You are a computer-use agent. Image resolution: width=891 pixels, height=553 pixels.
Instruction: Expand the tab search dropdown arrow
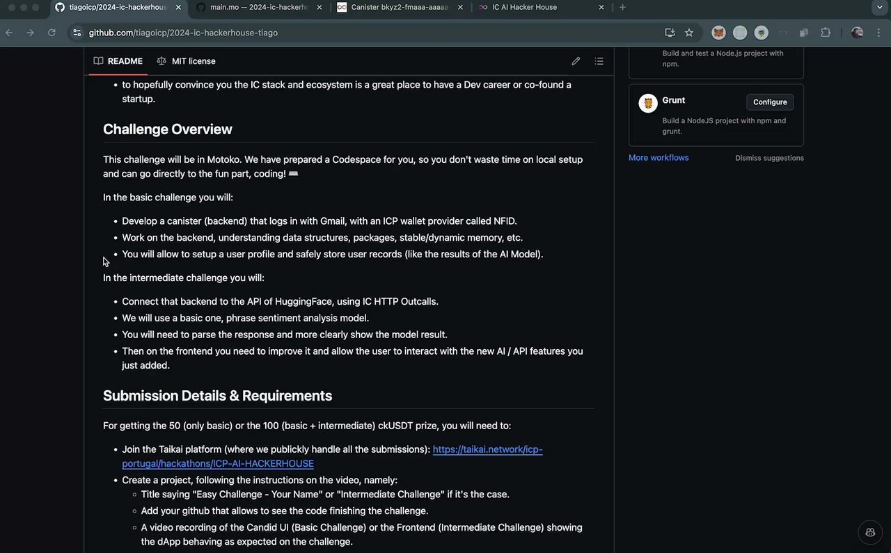coord(880,7)
